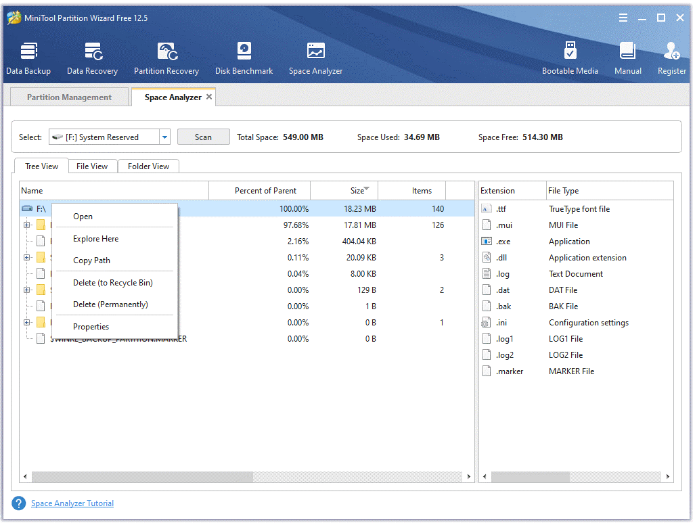This screenshot has height=523, width=695.
Task: Open the Bootable Media creator
Action: click(570, 58)
